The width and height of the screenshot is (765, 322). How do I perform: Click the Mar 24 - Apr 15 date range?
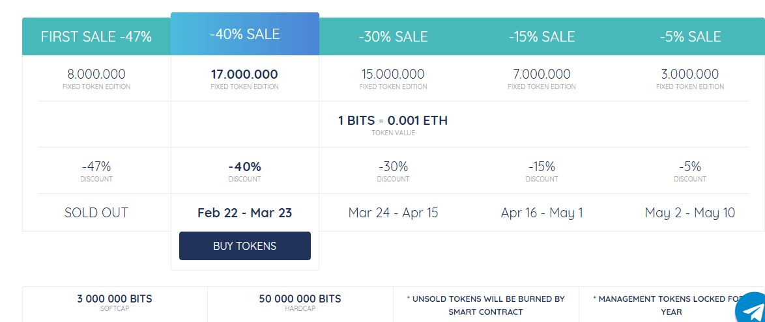[x=393, y=213]
